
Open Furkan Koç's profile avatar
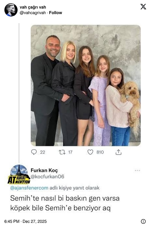pyautogui.click(x=19, y=174)
